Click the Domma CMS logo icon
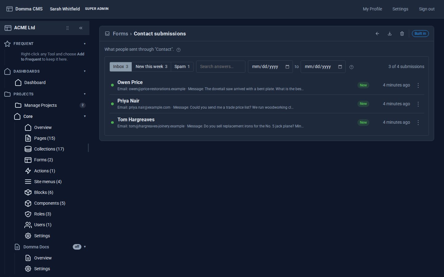 coord(10,9)
